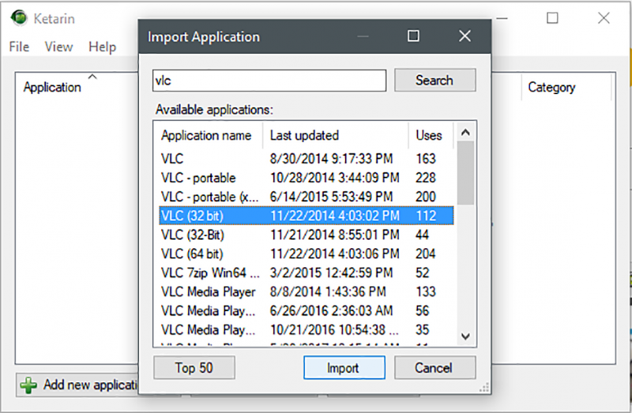Click the Search button

[x=434, y=81]
